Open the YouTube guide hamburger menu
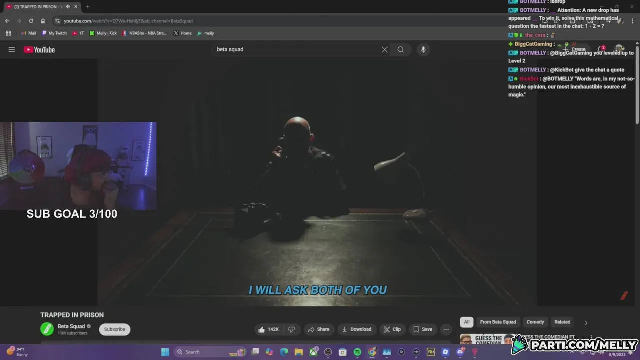Viewport: 640px width, 360px height. pyautogui.click(x=12, y=49)
